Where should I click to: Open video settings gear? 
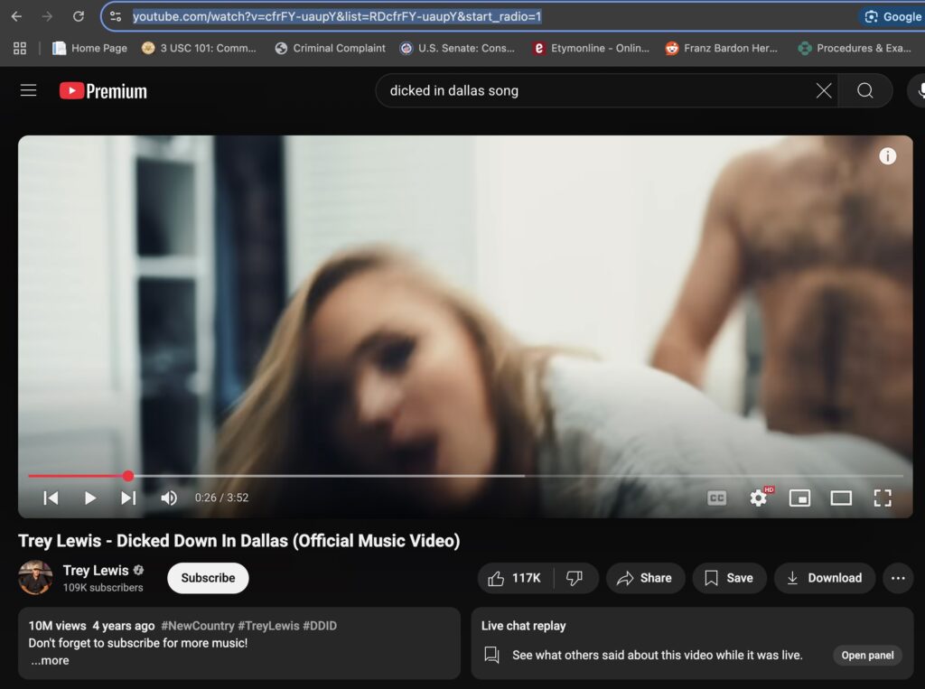click(759, 498)
